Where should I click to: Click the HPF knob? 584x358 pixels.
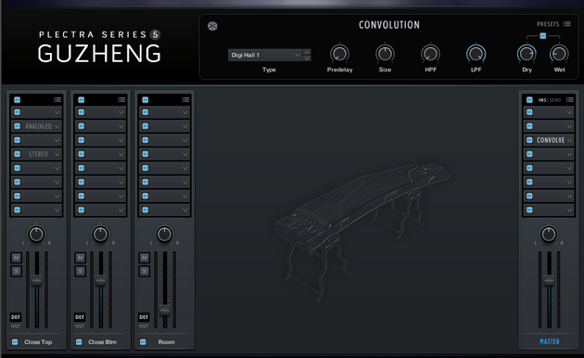tap(430, 54)
